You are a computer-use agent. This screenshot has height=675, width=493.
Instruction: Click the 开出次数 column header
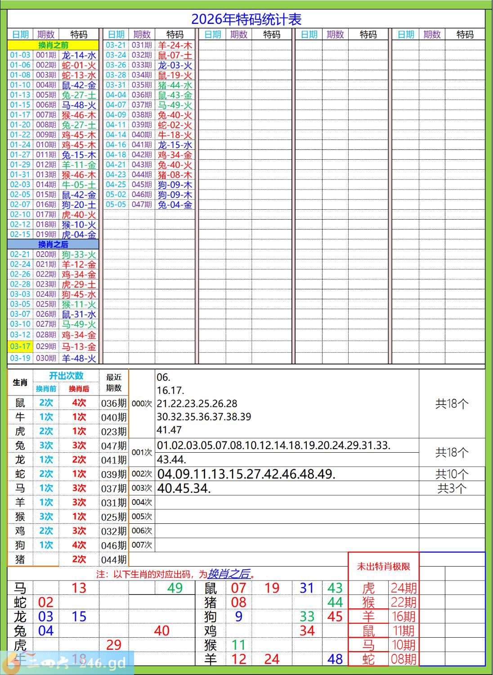tap(66, 376)
